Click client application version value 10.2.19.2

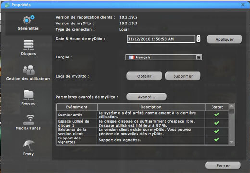point(128,17)
